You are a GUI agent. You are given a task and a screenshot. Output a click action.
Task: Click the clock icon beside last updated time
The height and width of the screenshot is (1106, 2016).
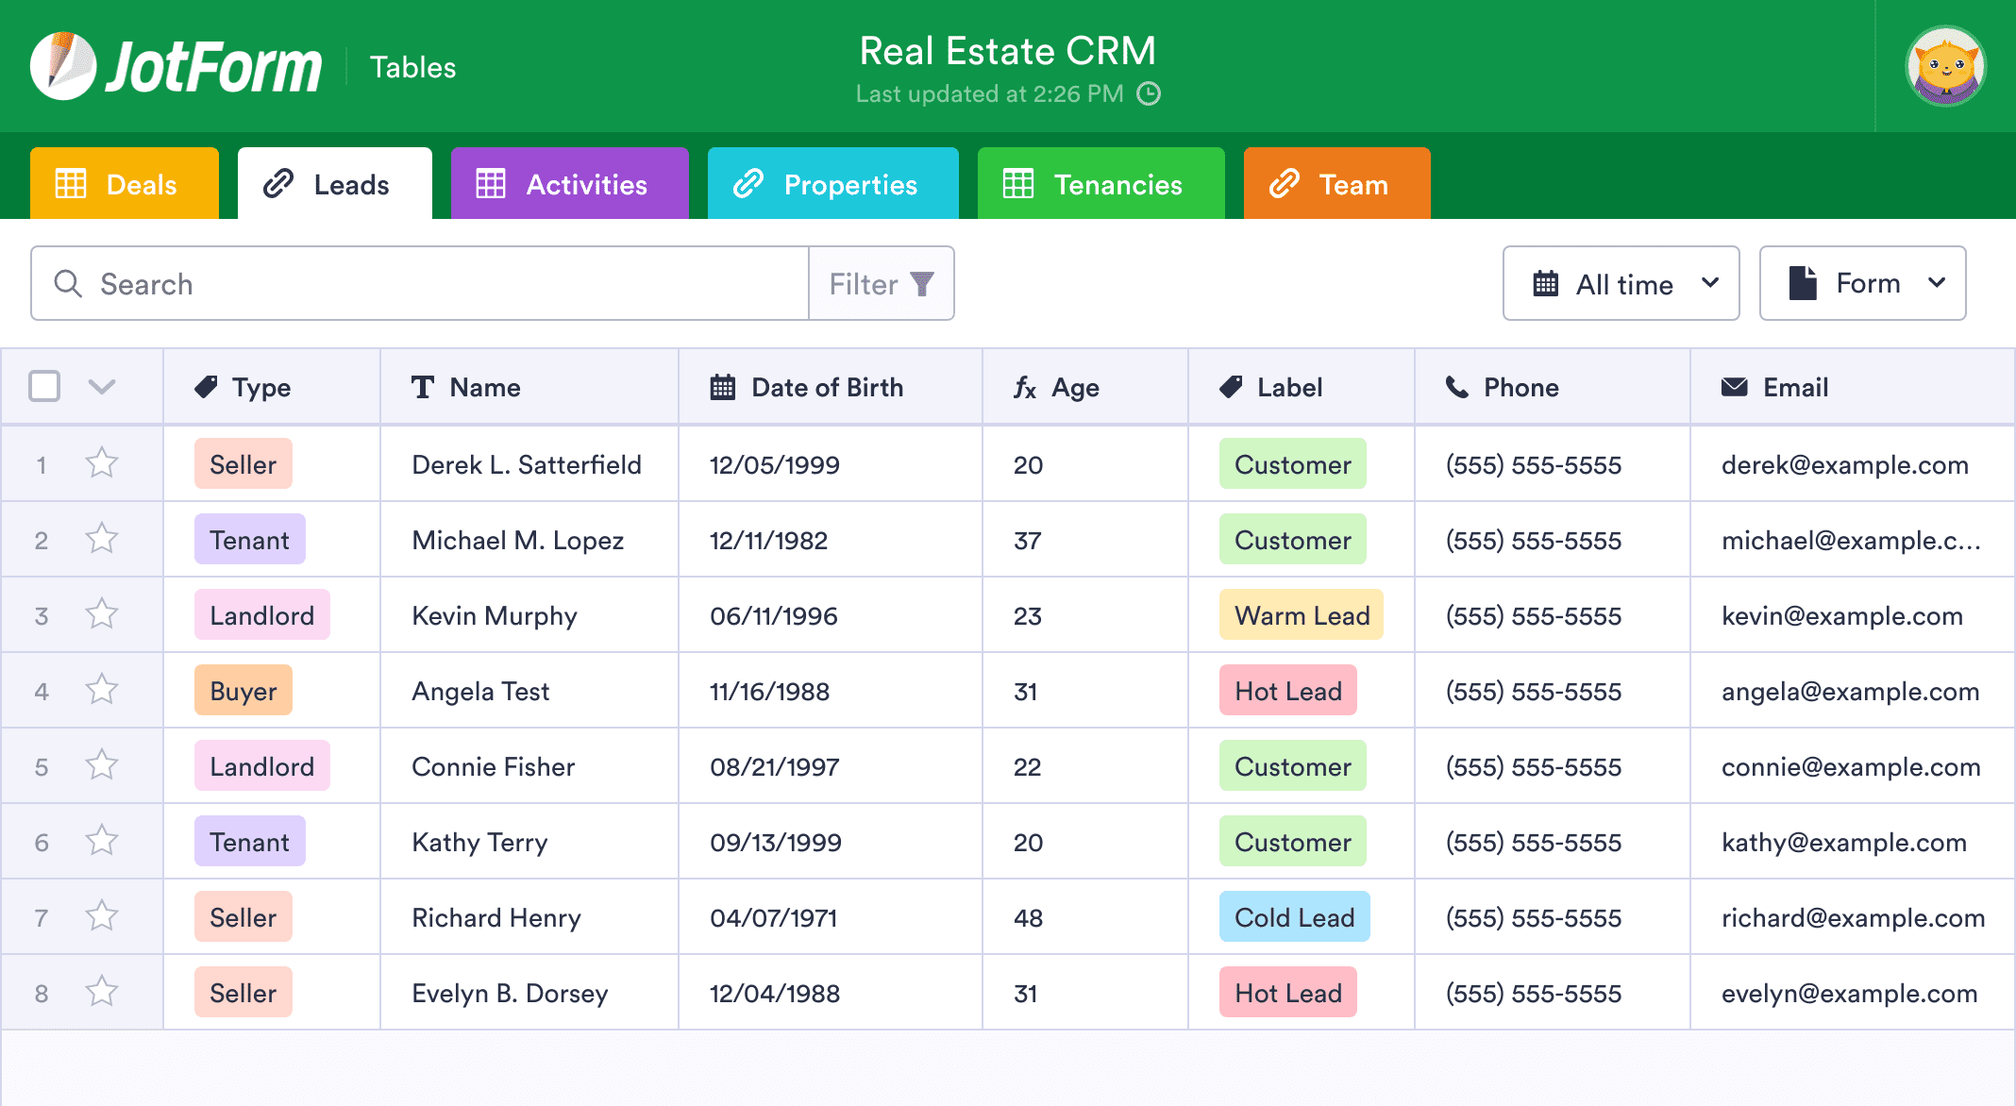pos(1149,93)
